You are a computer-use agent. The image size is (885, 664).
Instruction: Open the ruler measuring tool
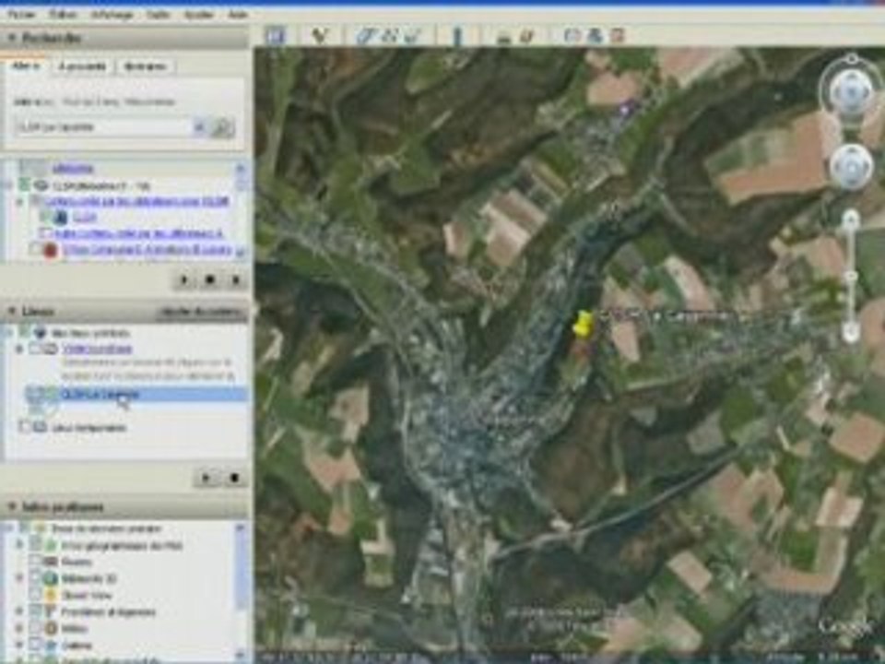click(458, 36)
